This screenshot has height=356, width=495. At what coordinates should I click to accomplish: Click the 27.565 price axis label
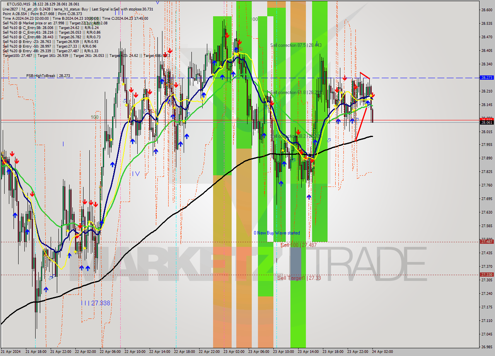point(486,226)
